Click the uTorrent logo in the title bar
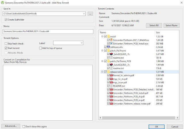Image resolution: width=184 pixels, height=129 pixels. click(2, 3)
